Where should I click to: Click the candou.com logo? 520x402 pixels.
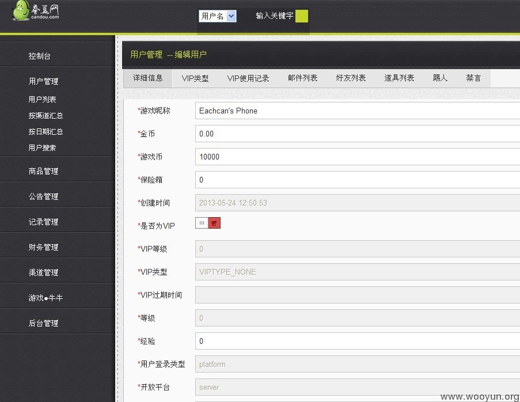(36, 10)
